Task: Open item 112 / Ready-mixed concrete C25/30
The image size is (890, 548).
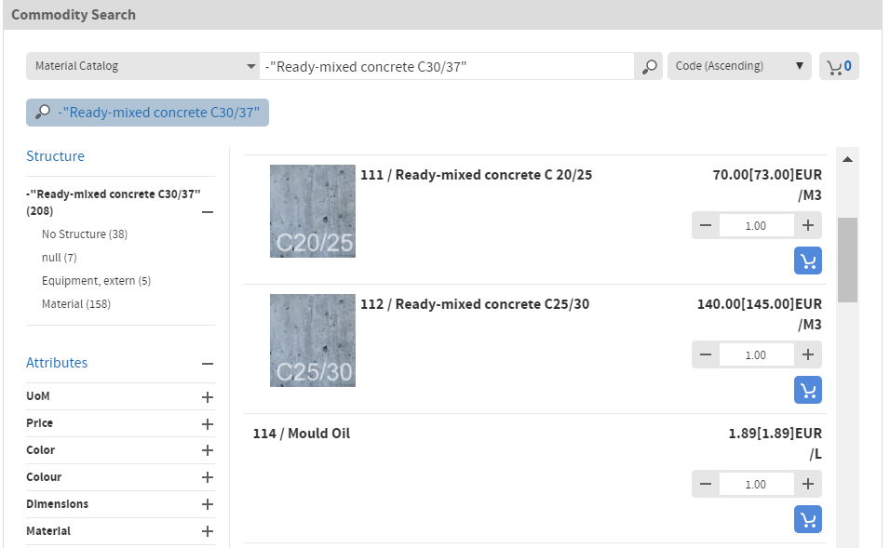Action: coord(475,304)
